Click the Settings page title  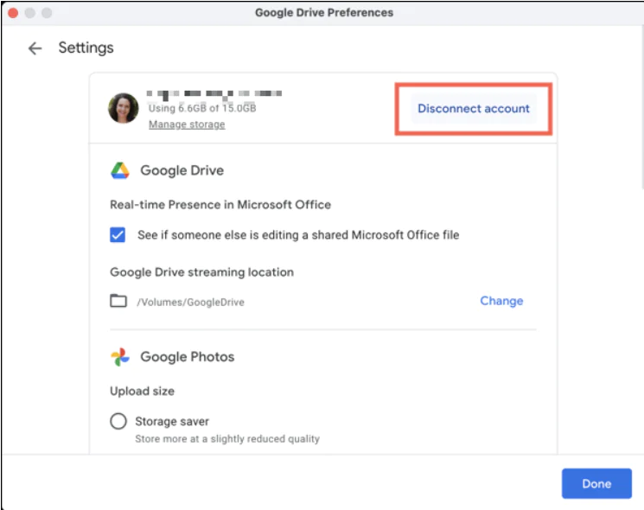86,48
